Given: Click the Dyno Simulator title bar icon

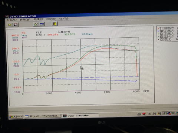Looking at the screenshot, I should 7,17.
